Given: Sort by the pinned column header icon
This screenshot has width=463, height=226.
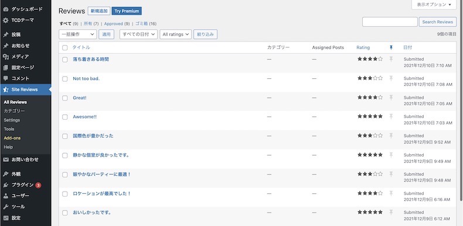Looking at the screenshot, I should (391, 47).
